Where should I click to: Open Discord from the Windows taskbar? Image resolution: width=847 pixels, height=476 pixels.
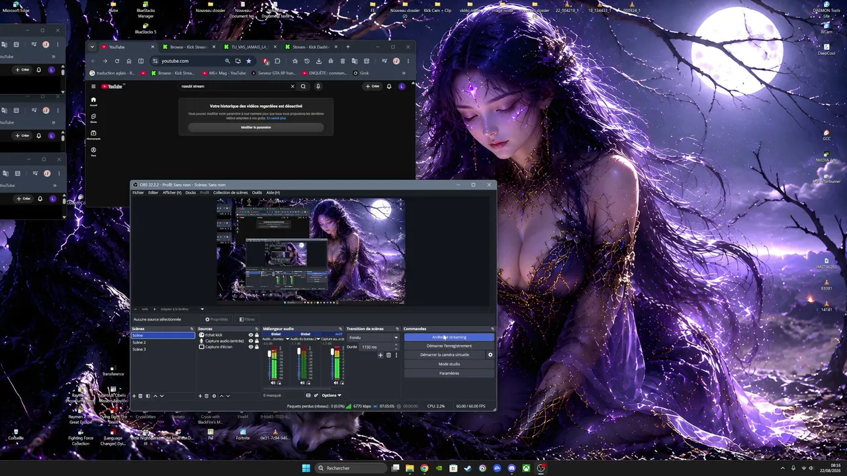coord(512,468)
